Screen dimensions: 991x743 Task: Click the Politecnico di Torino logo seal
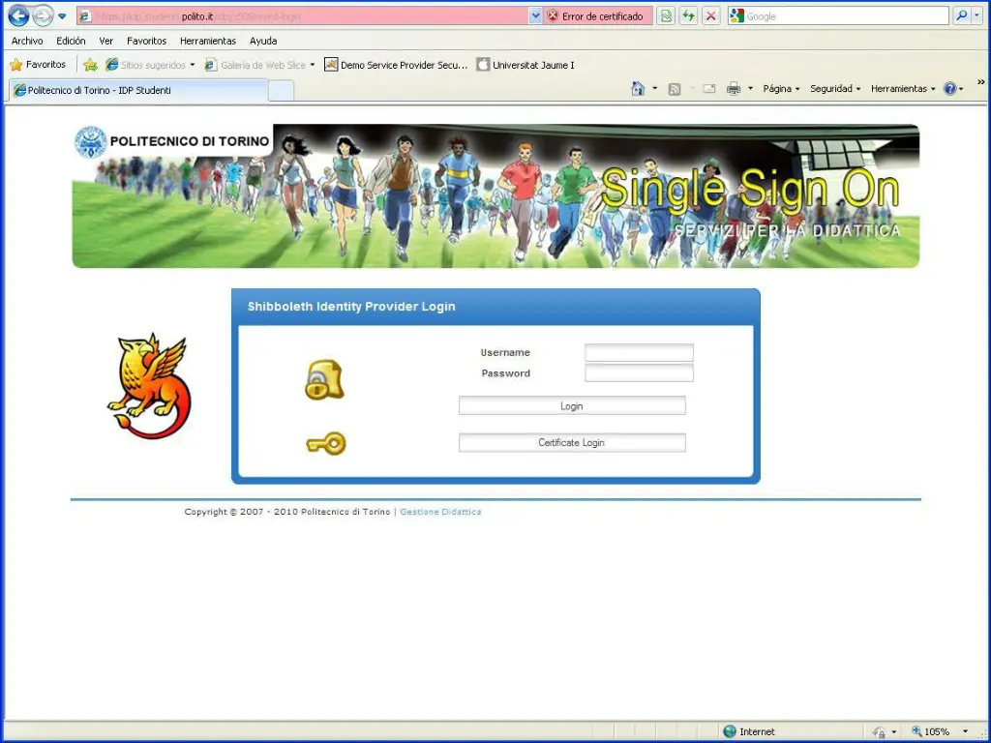(91, 141)
